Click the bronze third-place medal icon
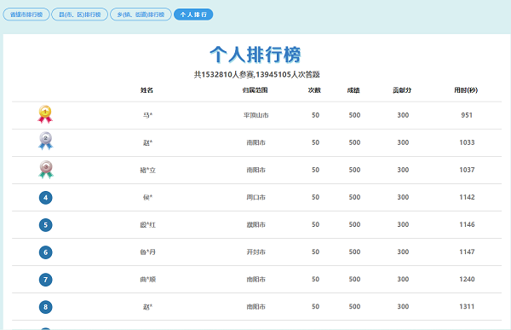This screenshot has height=330, width=511. point(46,170)
